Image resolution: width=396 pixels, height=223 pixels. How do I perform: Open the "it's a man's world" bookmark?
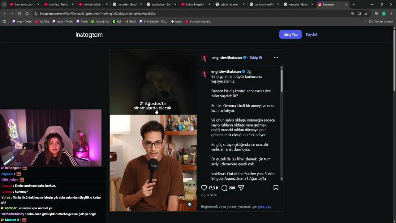tap(198, 22)
